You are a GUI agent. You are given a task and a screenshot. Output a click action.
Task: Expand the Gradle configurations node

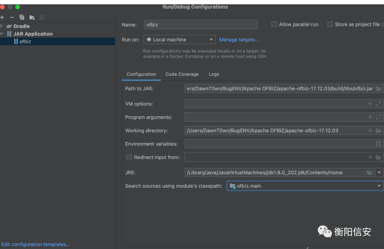(1, 26)
